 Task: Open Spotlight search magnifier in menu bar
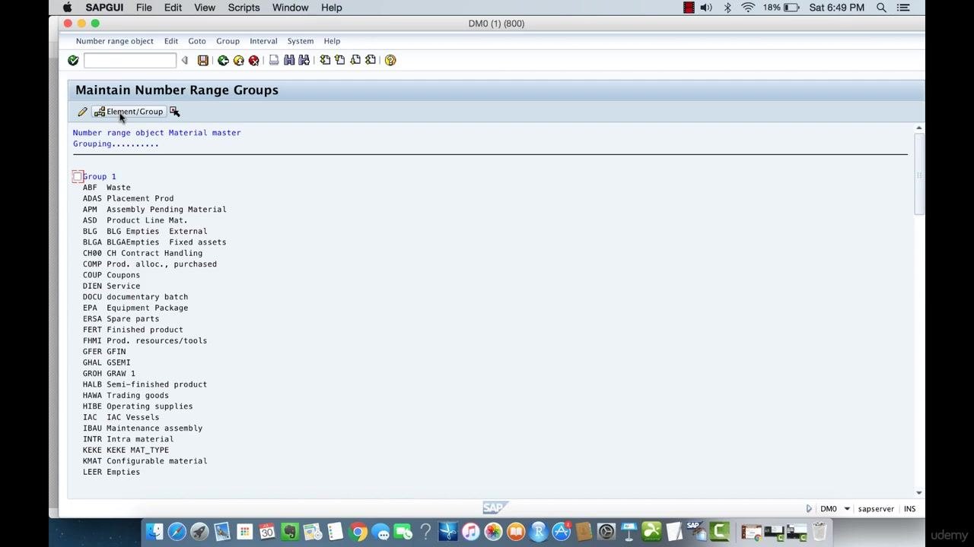881,8
